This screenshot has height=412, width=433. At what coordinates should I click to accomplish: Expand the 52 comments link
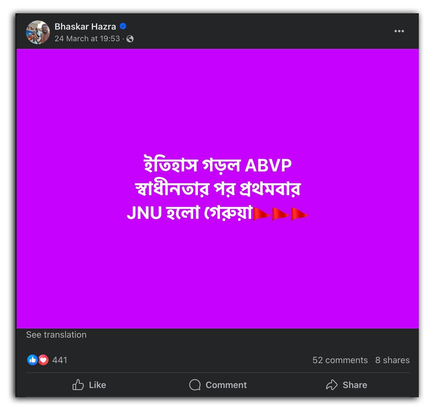pyautogui.click(x=340, y=360)
